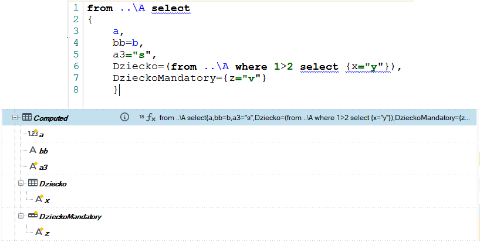
Task: Click the Computed table icon
Action: 27,117
